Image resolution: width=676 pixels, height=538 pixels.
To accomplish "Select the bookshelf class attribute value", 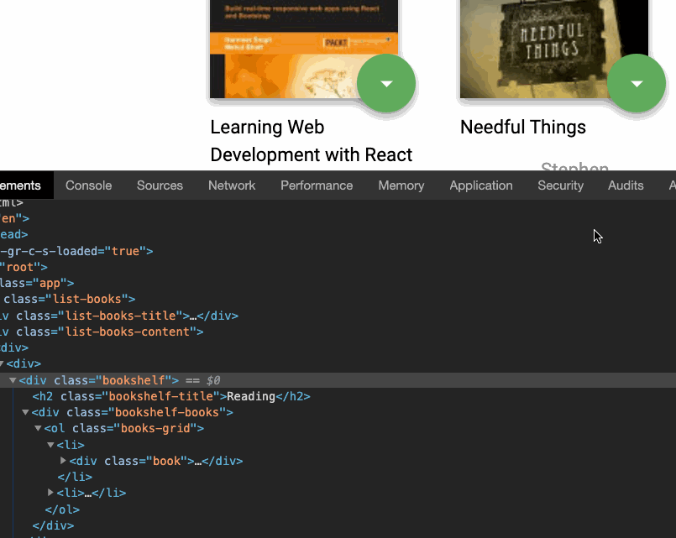I will coord(134,380).
